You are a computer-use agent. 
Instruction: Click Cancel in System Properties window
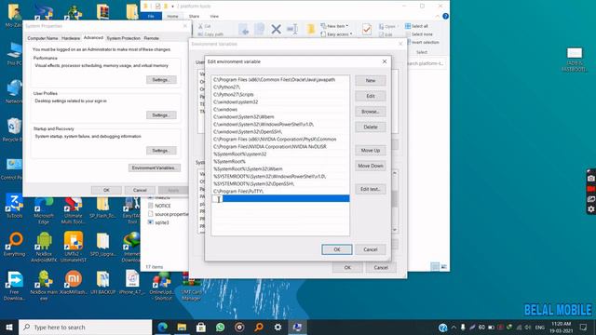[140, 190]
